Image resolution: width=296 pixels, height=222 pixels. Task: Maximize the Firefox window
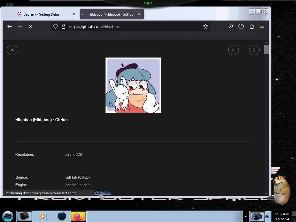click(259, 12)
